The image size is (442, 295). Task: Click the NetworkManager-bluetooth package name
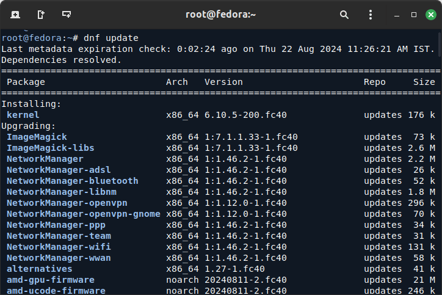pyautogui.click(x=73, y=181)
